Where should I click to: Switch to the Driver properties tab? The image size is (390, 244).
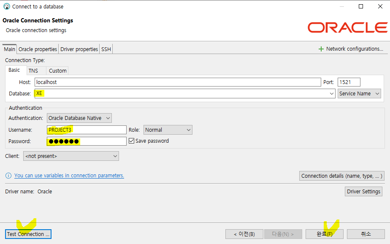coord(79,49)
